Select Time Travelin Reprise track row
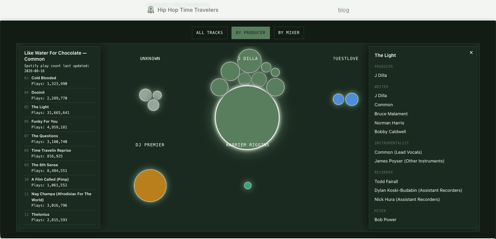 60,153
